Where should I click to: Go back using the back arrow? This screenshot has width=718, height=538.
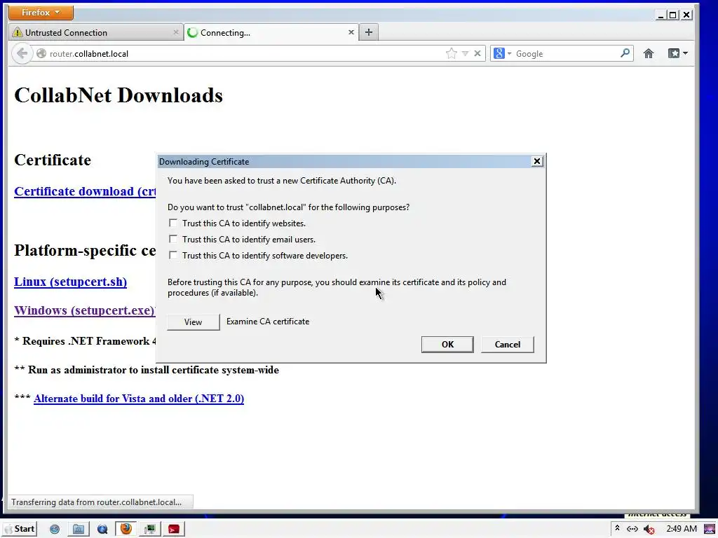coord(22,53)
